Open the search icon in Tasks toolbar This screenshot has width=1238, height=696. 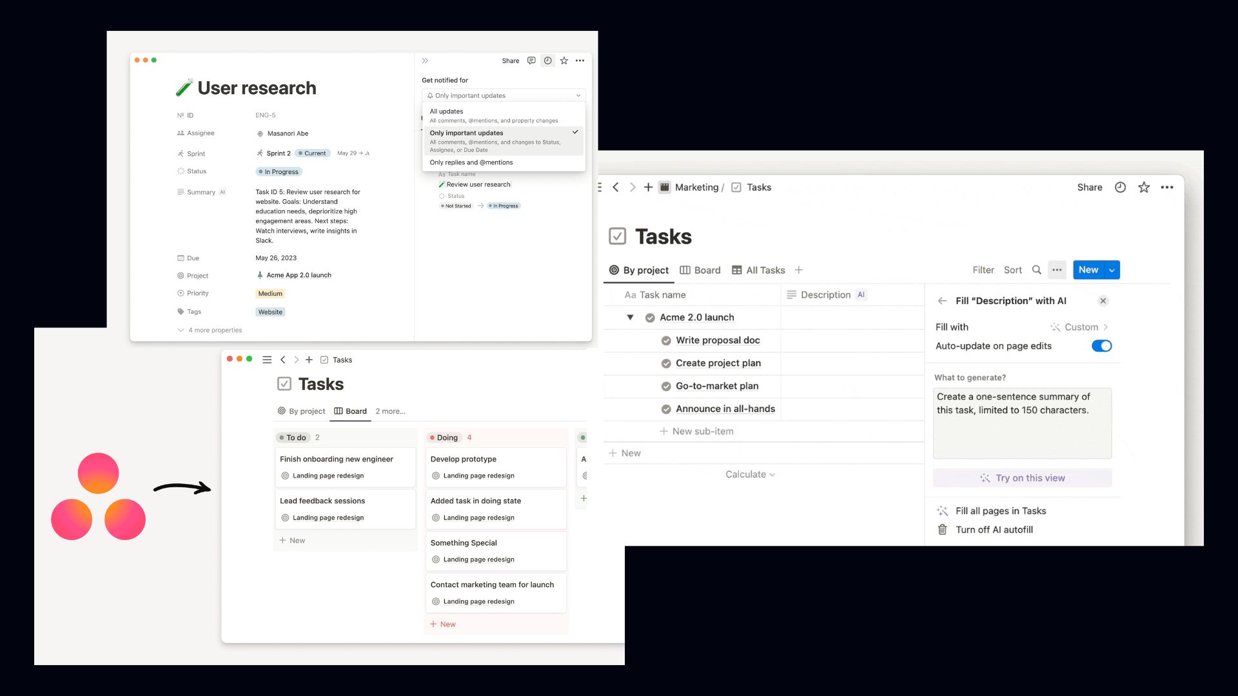[x=1037, y=270]
